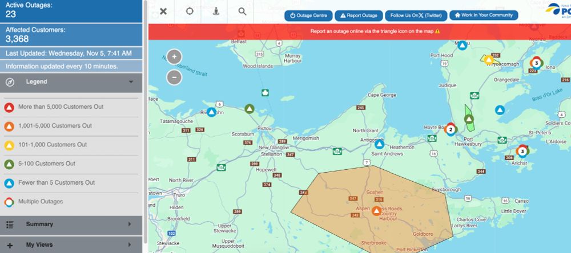The image size is (571, 253).
Task: Click '101-1,000 Customers Out' label
Action: click(x=53, y=145)
